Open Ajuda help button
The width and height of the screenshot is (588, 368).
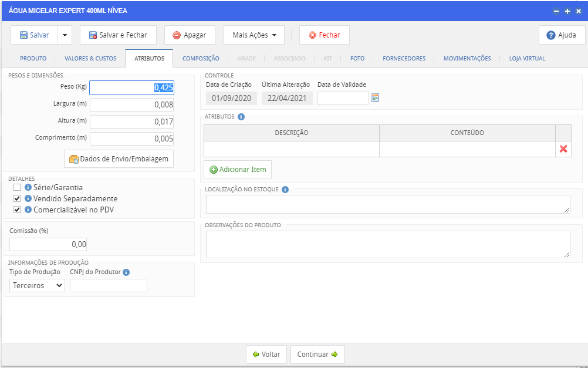coord(562,35)
